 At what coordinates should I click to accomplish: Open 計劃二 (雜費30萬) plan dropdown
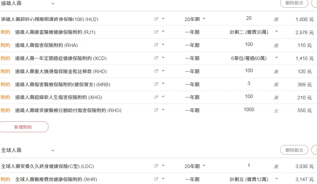254,32
